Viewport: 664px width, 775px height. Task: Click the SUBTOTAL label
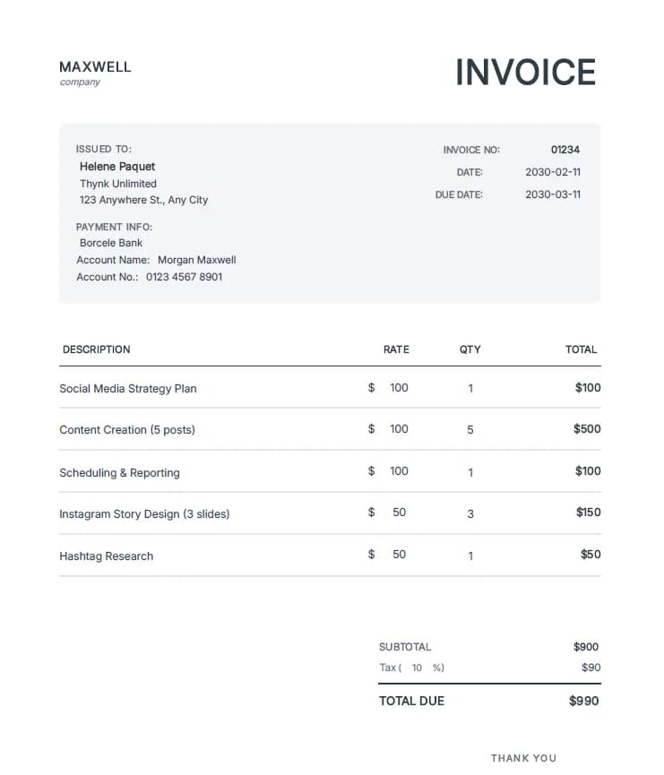click(405, 647)
